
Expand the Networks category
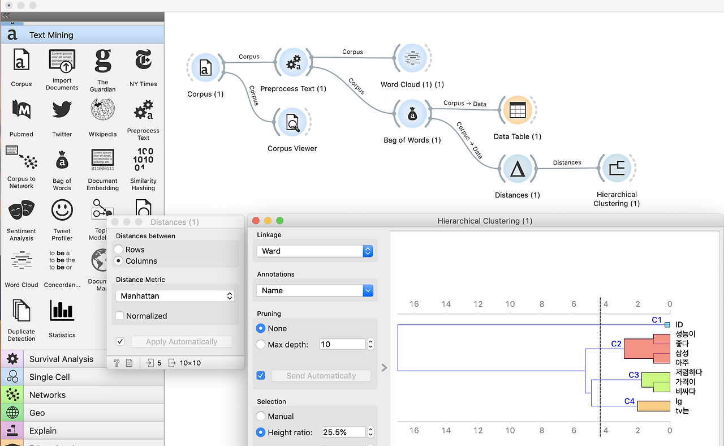coord(82,395)
